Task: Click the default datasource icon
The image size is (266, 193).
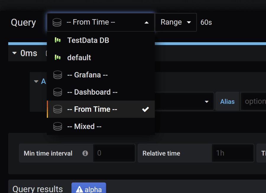Action: pos(58,57)
